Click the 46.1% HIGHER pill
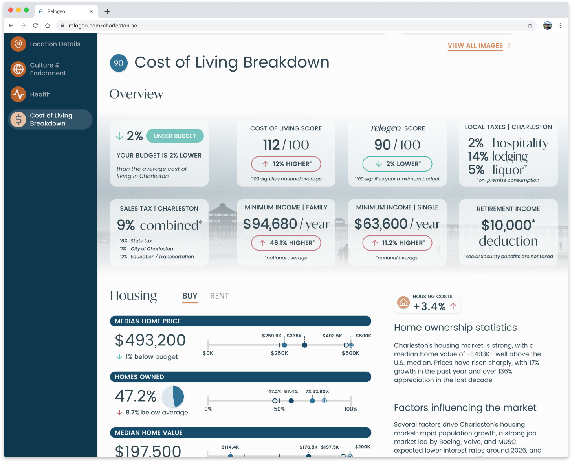 [x=286, y=243]
